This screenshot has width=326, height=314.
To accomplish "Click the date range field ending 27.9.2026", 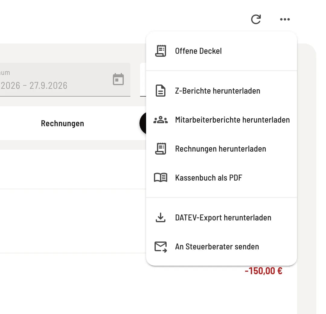I will pos(65,80).
